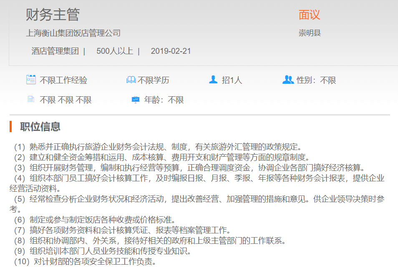
Task: Click the orange bar beside 职位信息
Action: [10, 126]
